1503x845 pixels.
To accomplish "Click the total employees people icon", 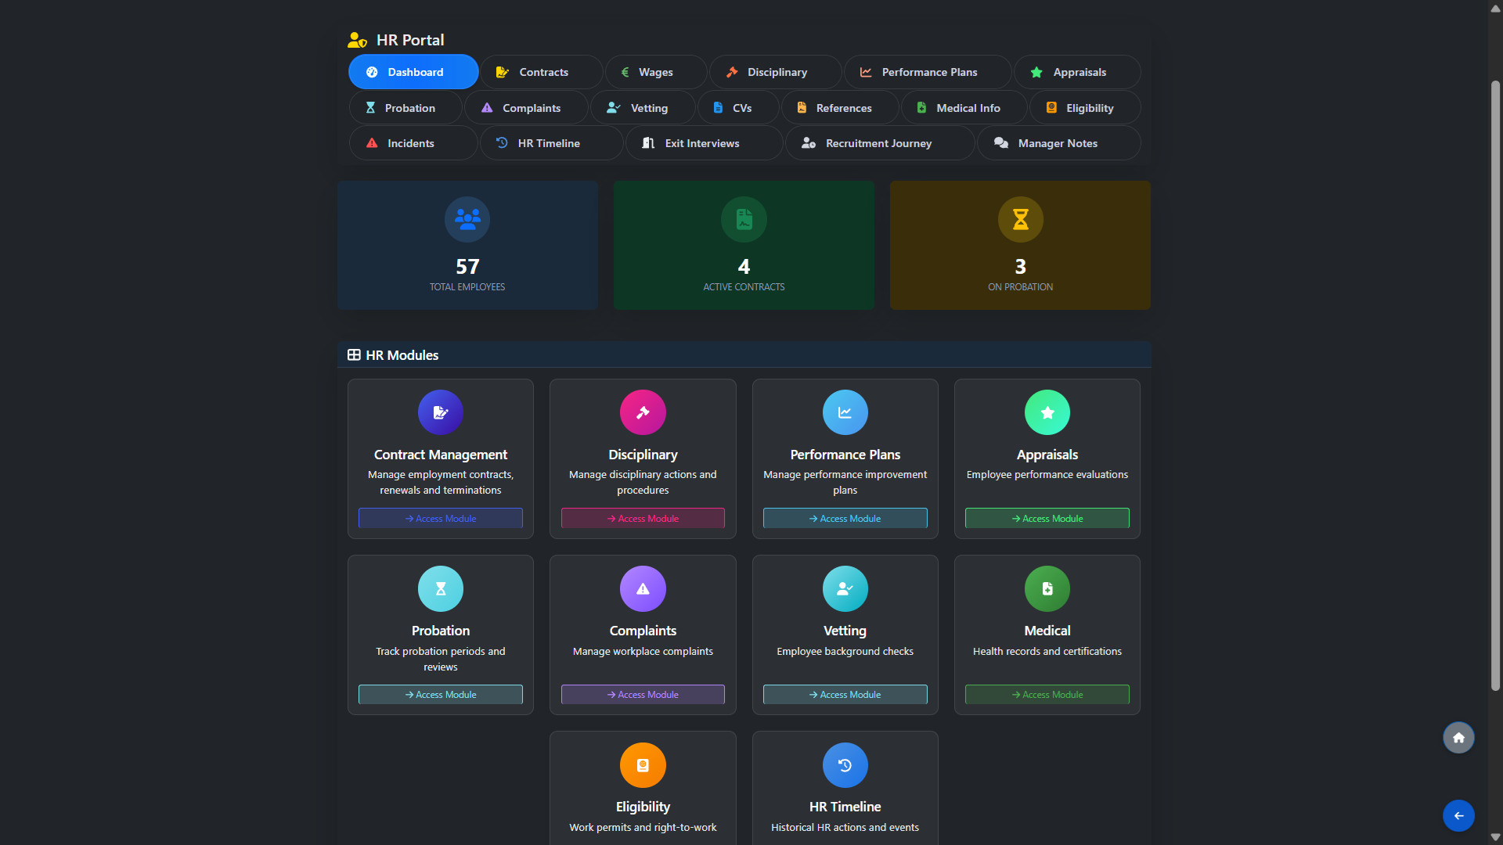I will (467, 219).
